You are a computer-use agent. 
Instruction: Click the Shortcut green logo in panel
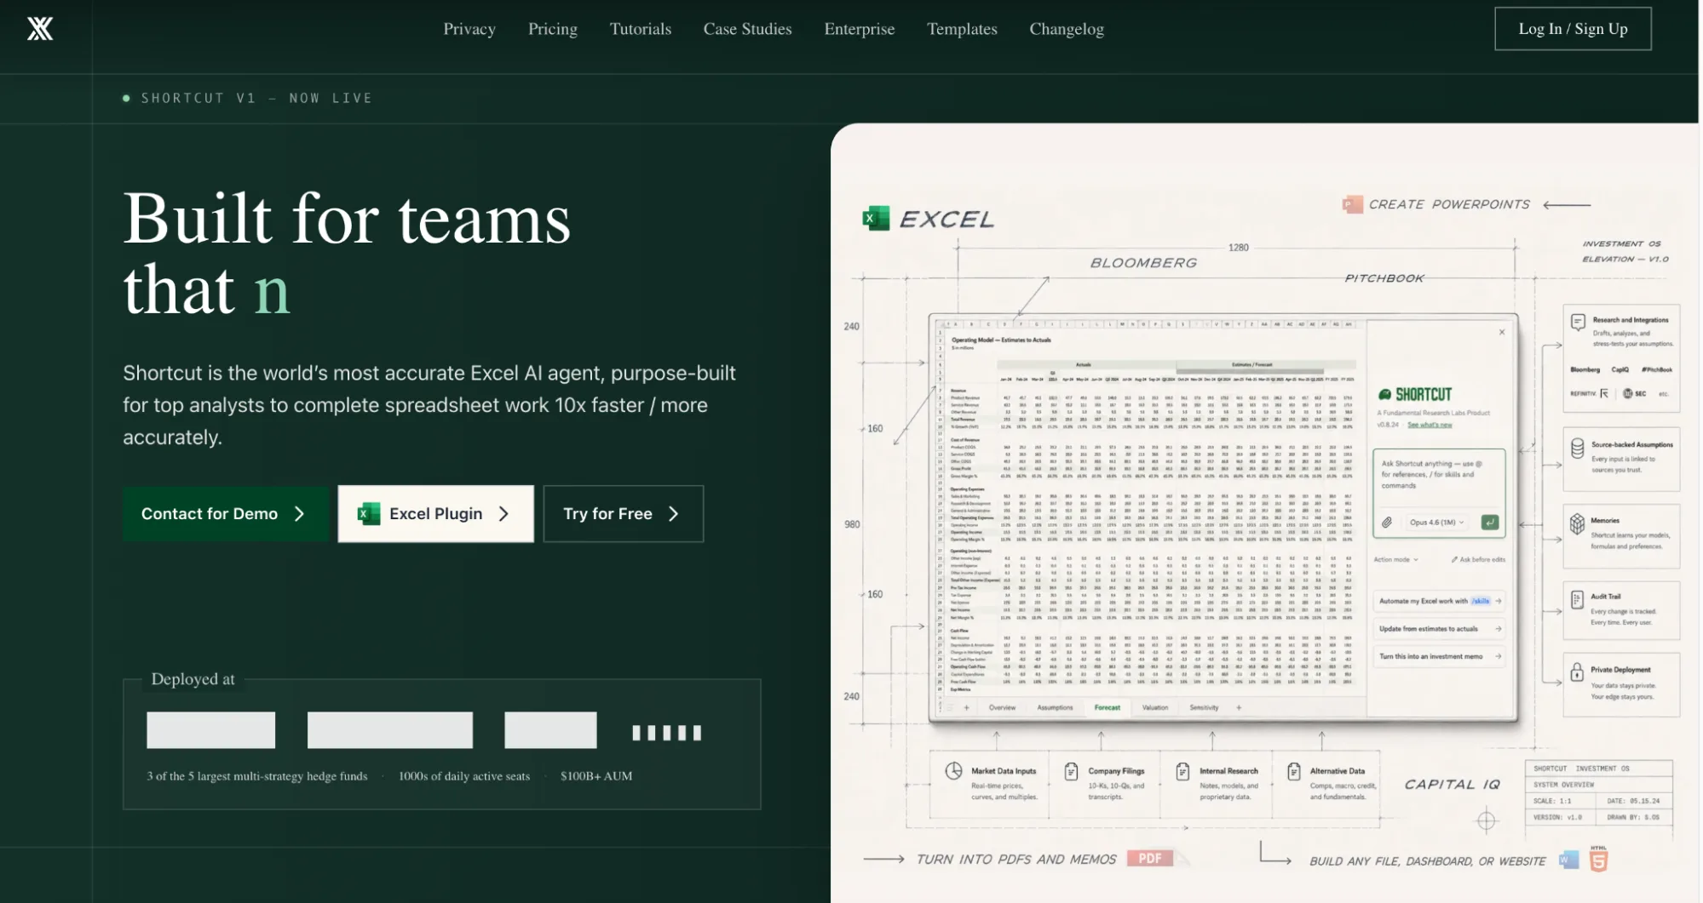(x=1415, y=394)
